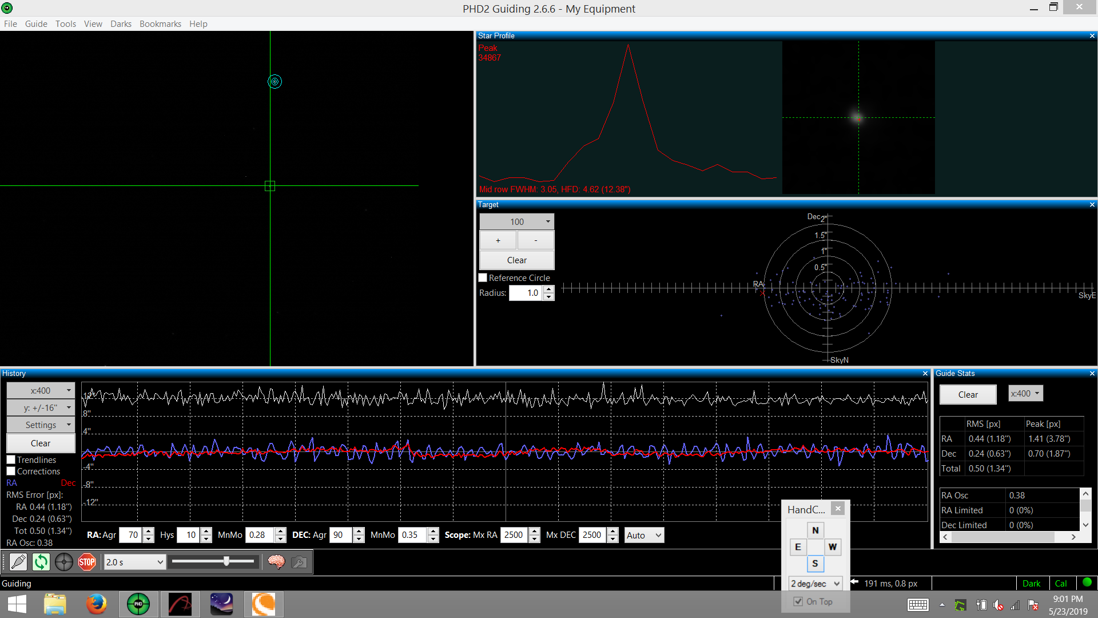The image size is (1098, 618).
Task: Click the Radius value field
Action: click(526, 292)
